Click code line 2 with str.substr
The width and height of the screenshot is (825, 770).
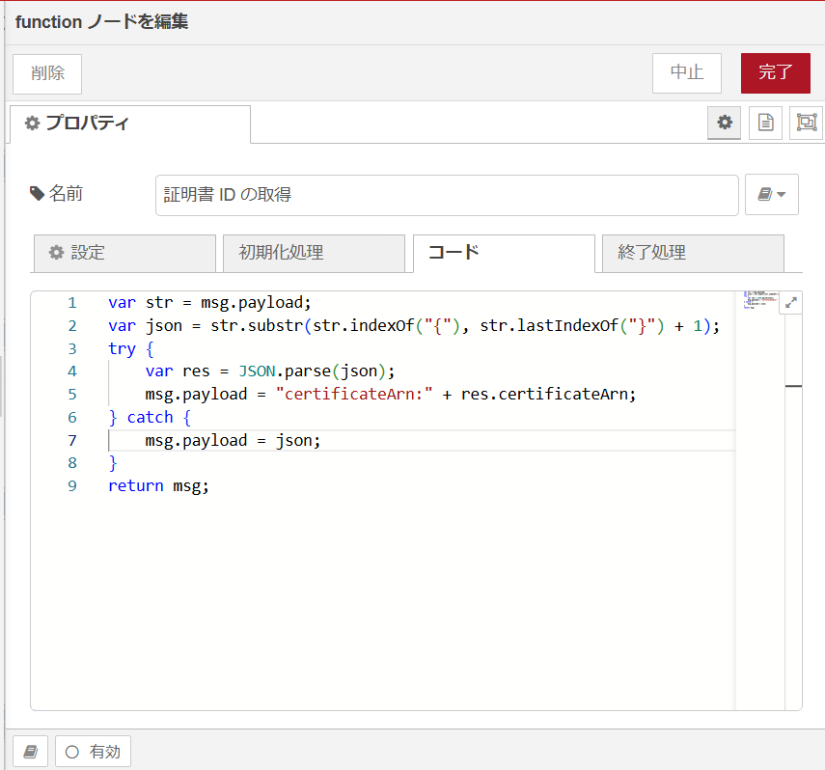[414, 326]
